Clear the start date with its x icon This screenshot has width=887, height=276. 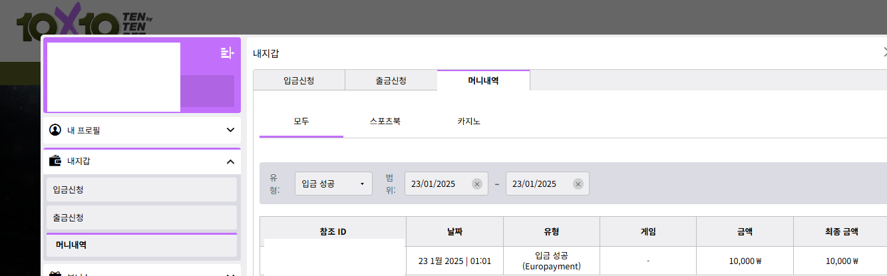(476, 184)
